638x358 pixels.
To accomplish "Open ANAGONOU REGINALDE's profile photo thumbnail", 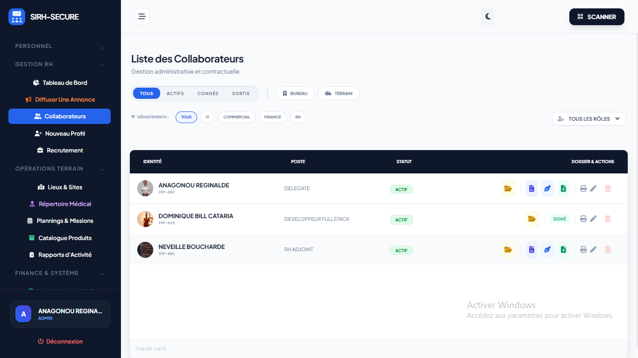I will pyautogui.click(x=145, y=188).
